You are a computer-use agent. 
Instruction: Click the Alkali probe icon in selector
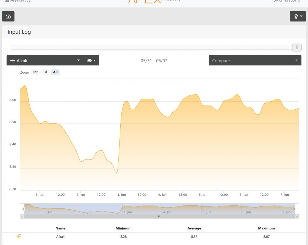pyautogui.click(x=13, y=61)
